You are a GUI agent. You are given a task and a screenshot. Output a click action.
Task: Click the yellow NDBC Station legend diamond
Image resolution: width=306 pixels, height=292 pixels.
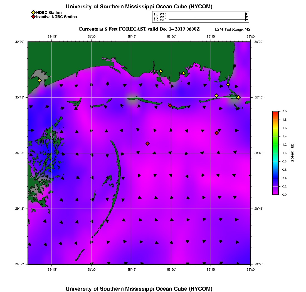tap(33, 13)
